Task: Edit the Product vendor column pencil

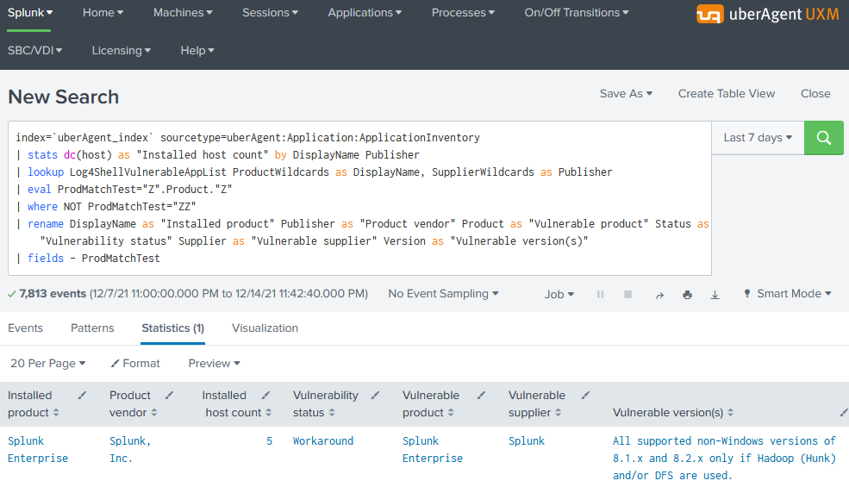Action: pyautogui.click(x=170, y=396)
